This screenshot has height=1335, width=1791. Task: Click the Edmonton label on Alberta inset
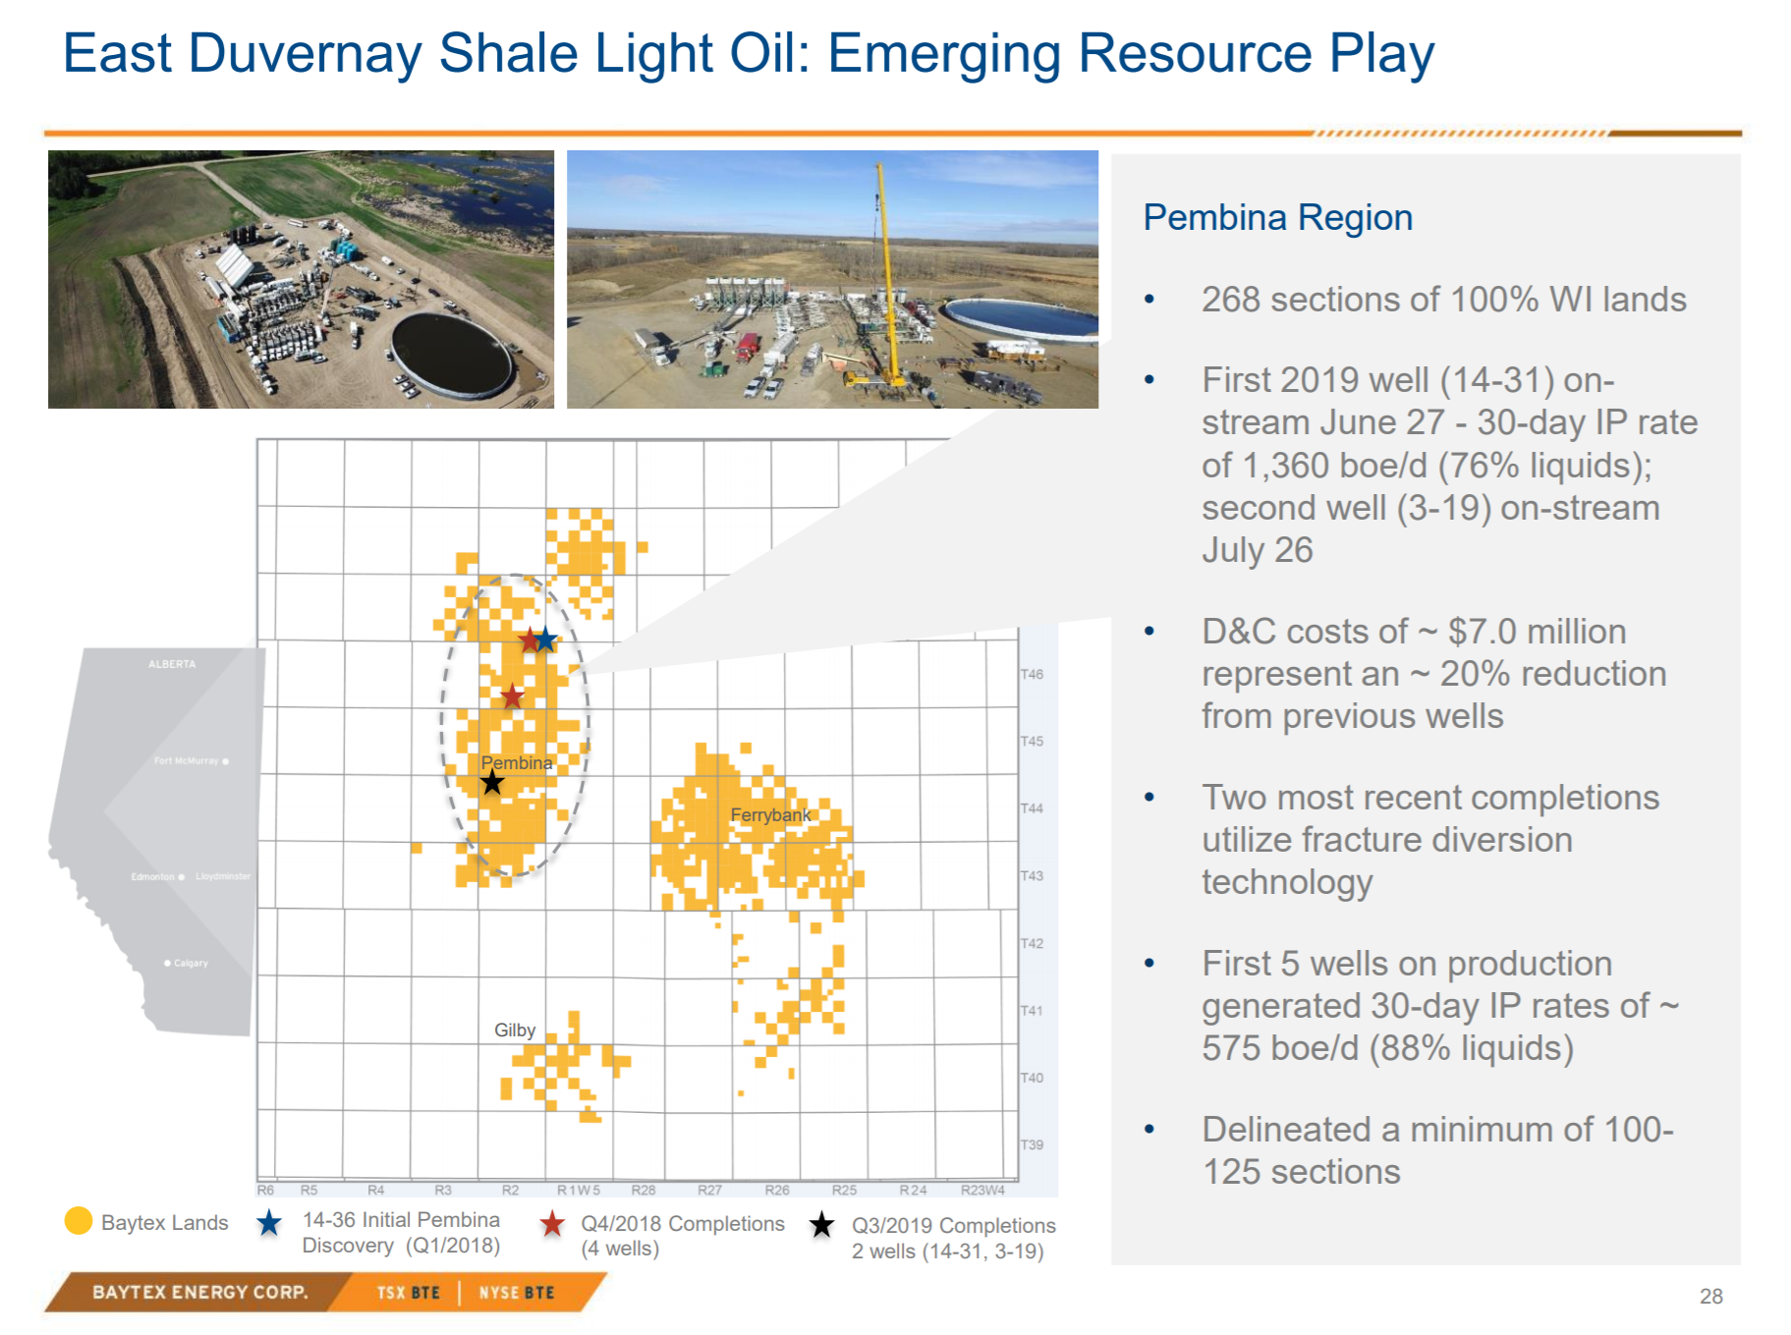coord(153,877)
